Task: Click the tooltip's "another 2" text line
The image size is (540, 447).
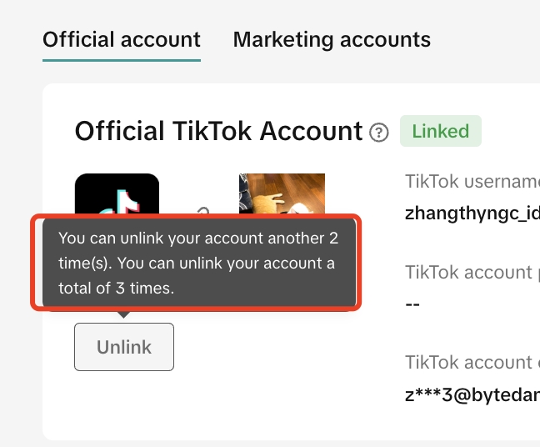Action: 198,239
